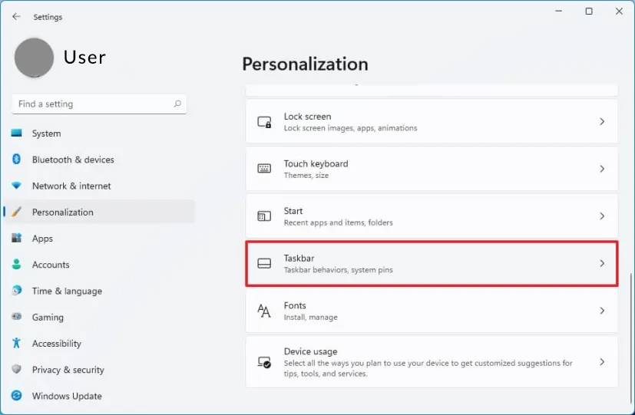Click the back arrow in Settings header
Viewport: 635px width, 415px height.
click(16, 17)
